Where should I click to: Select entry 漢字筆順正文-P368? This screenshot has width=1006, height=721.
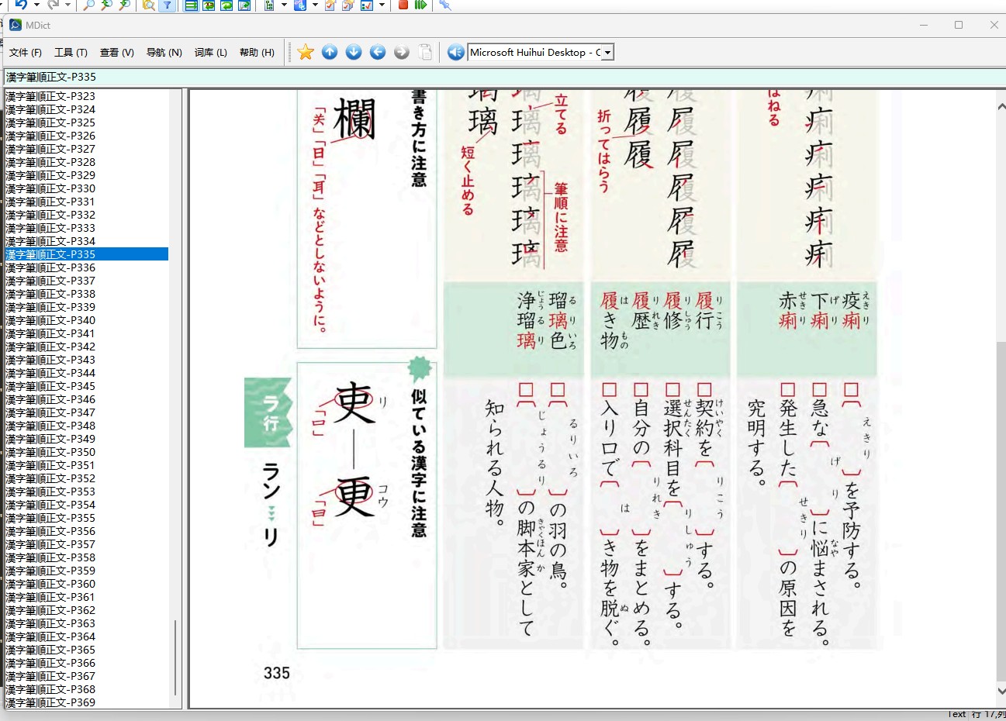pyautogui.click(x=87, y=689)
